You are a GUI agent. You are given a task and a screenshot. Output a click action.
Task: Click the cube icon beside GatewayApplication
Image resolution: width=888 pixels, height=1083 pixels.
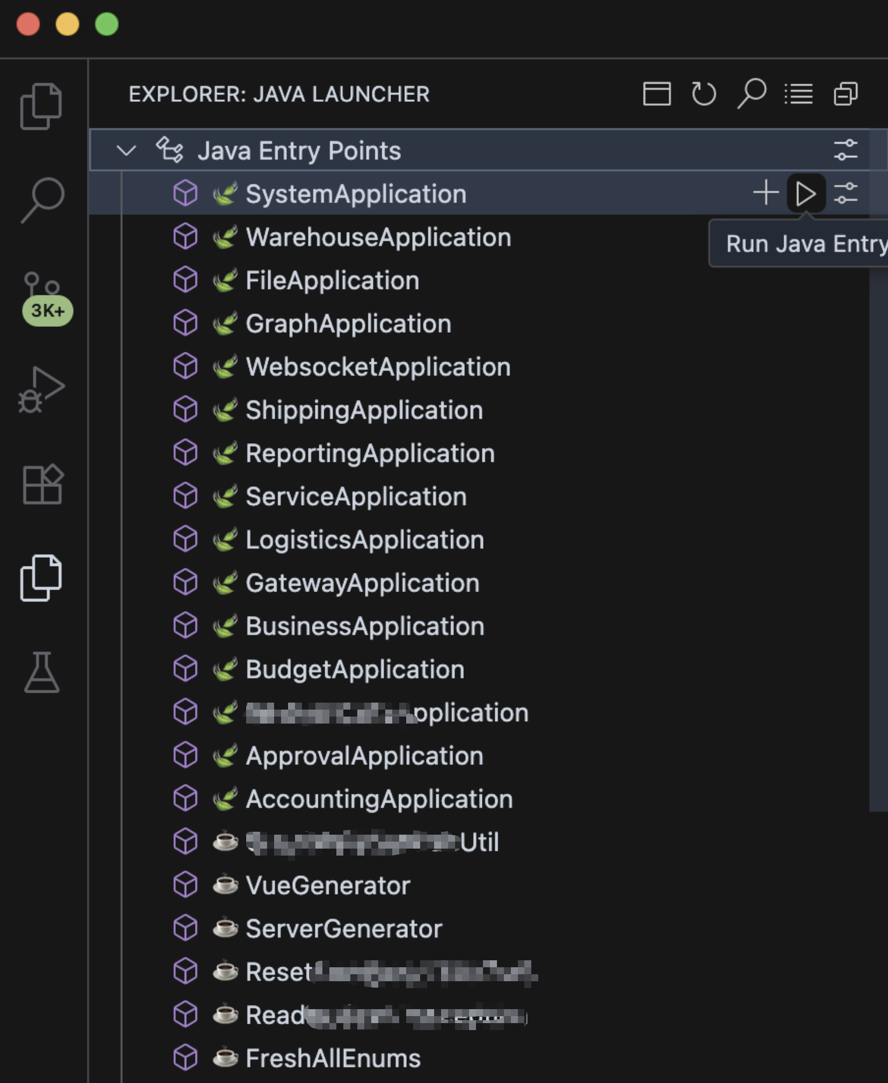[186, 583]
